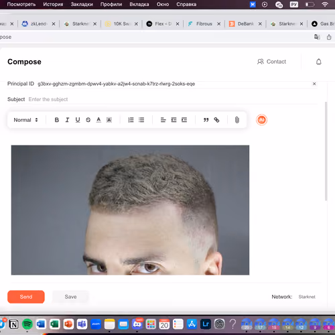
Task: Open the Окно menu
Action: click(163, 5)
